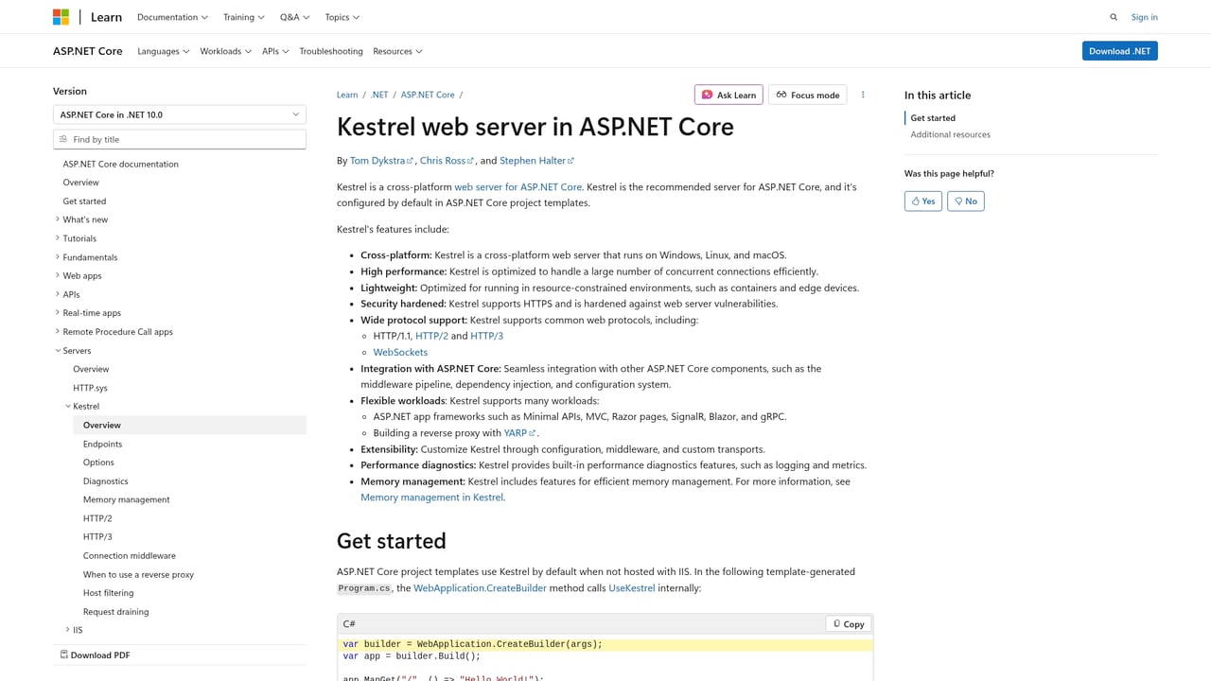
Task: Click the Ask Learn chat icon
Action: [707, 95]
